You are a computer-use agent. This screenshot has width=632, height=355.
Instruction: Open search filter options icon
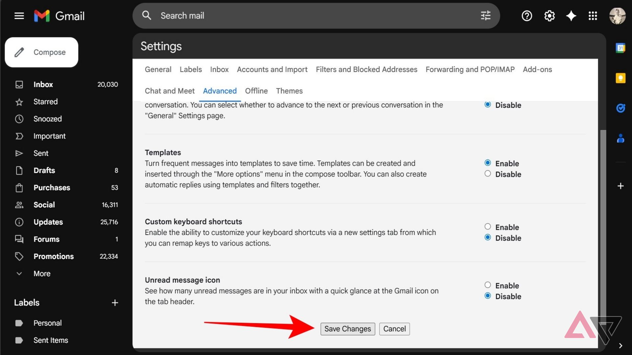[x=486, y=15]
